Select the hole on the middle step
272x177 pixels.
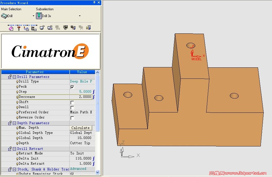(x=159, y=98)
